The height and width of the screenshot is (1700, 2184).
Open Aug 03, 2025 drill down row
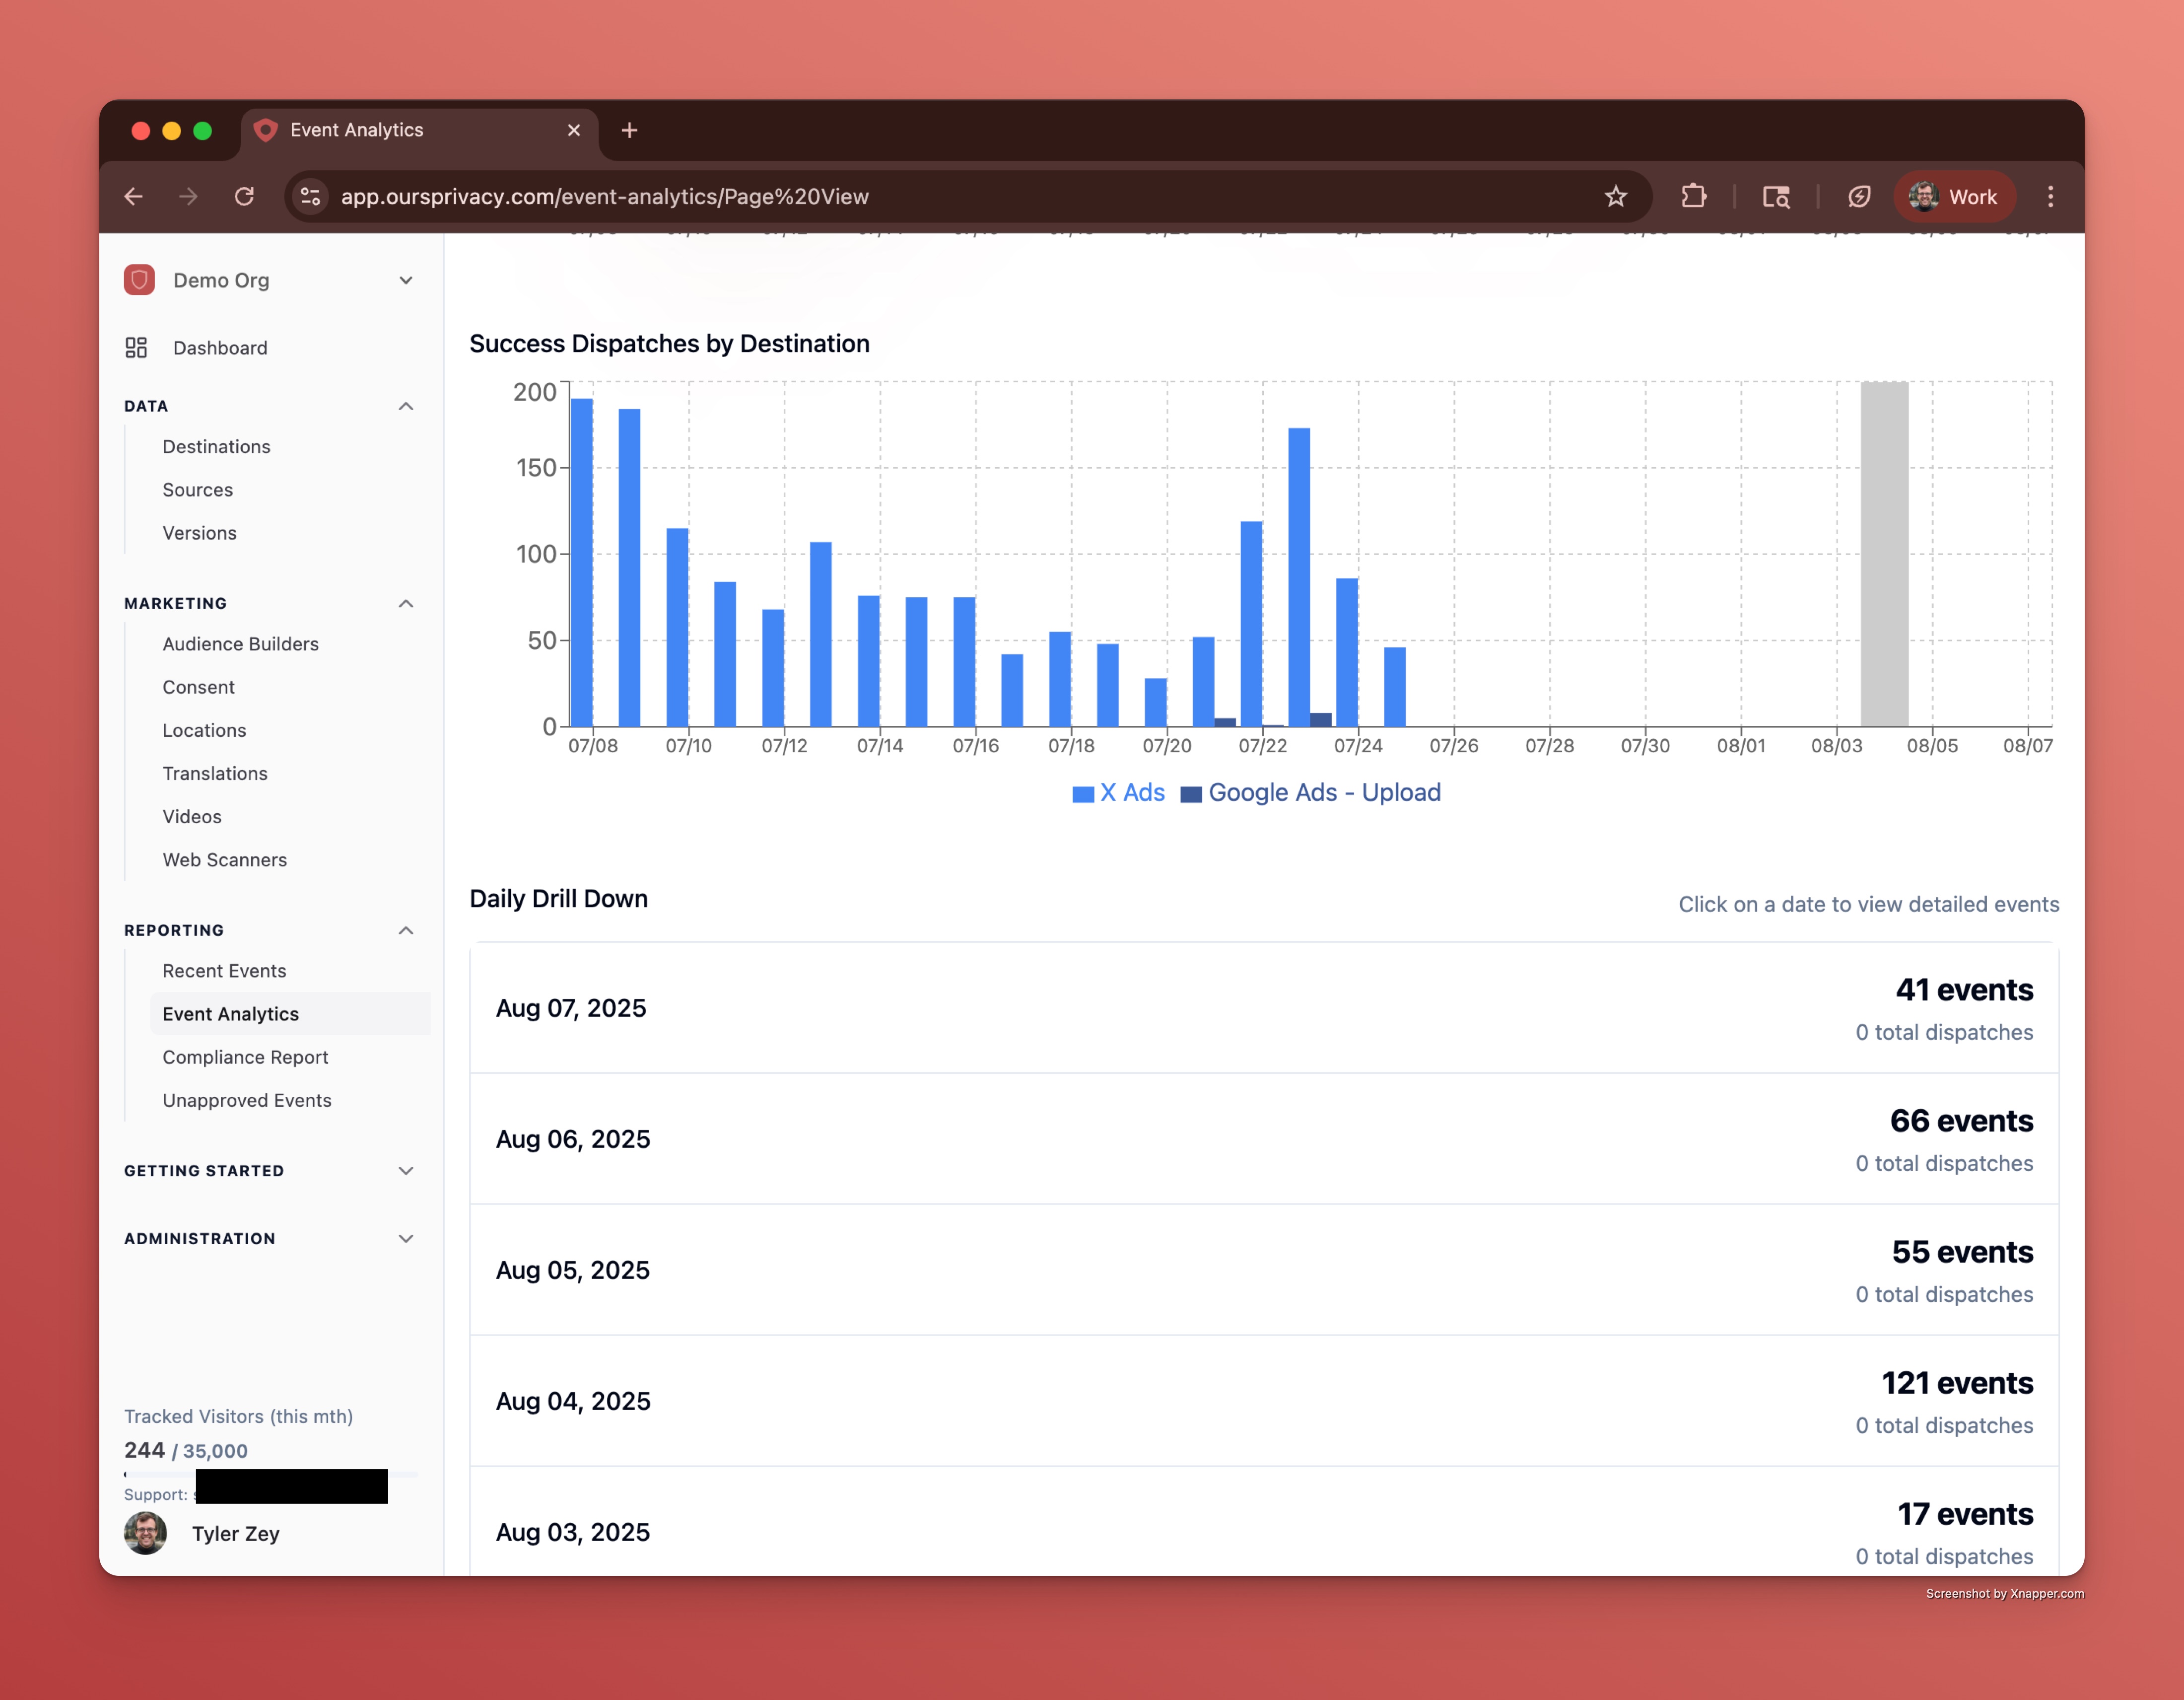1264,1522
